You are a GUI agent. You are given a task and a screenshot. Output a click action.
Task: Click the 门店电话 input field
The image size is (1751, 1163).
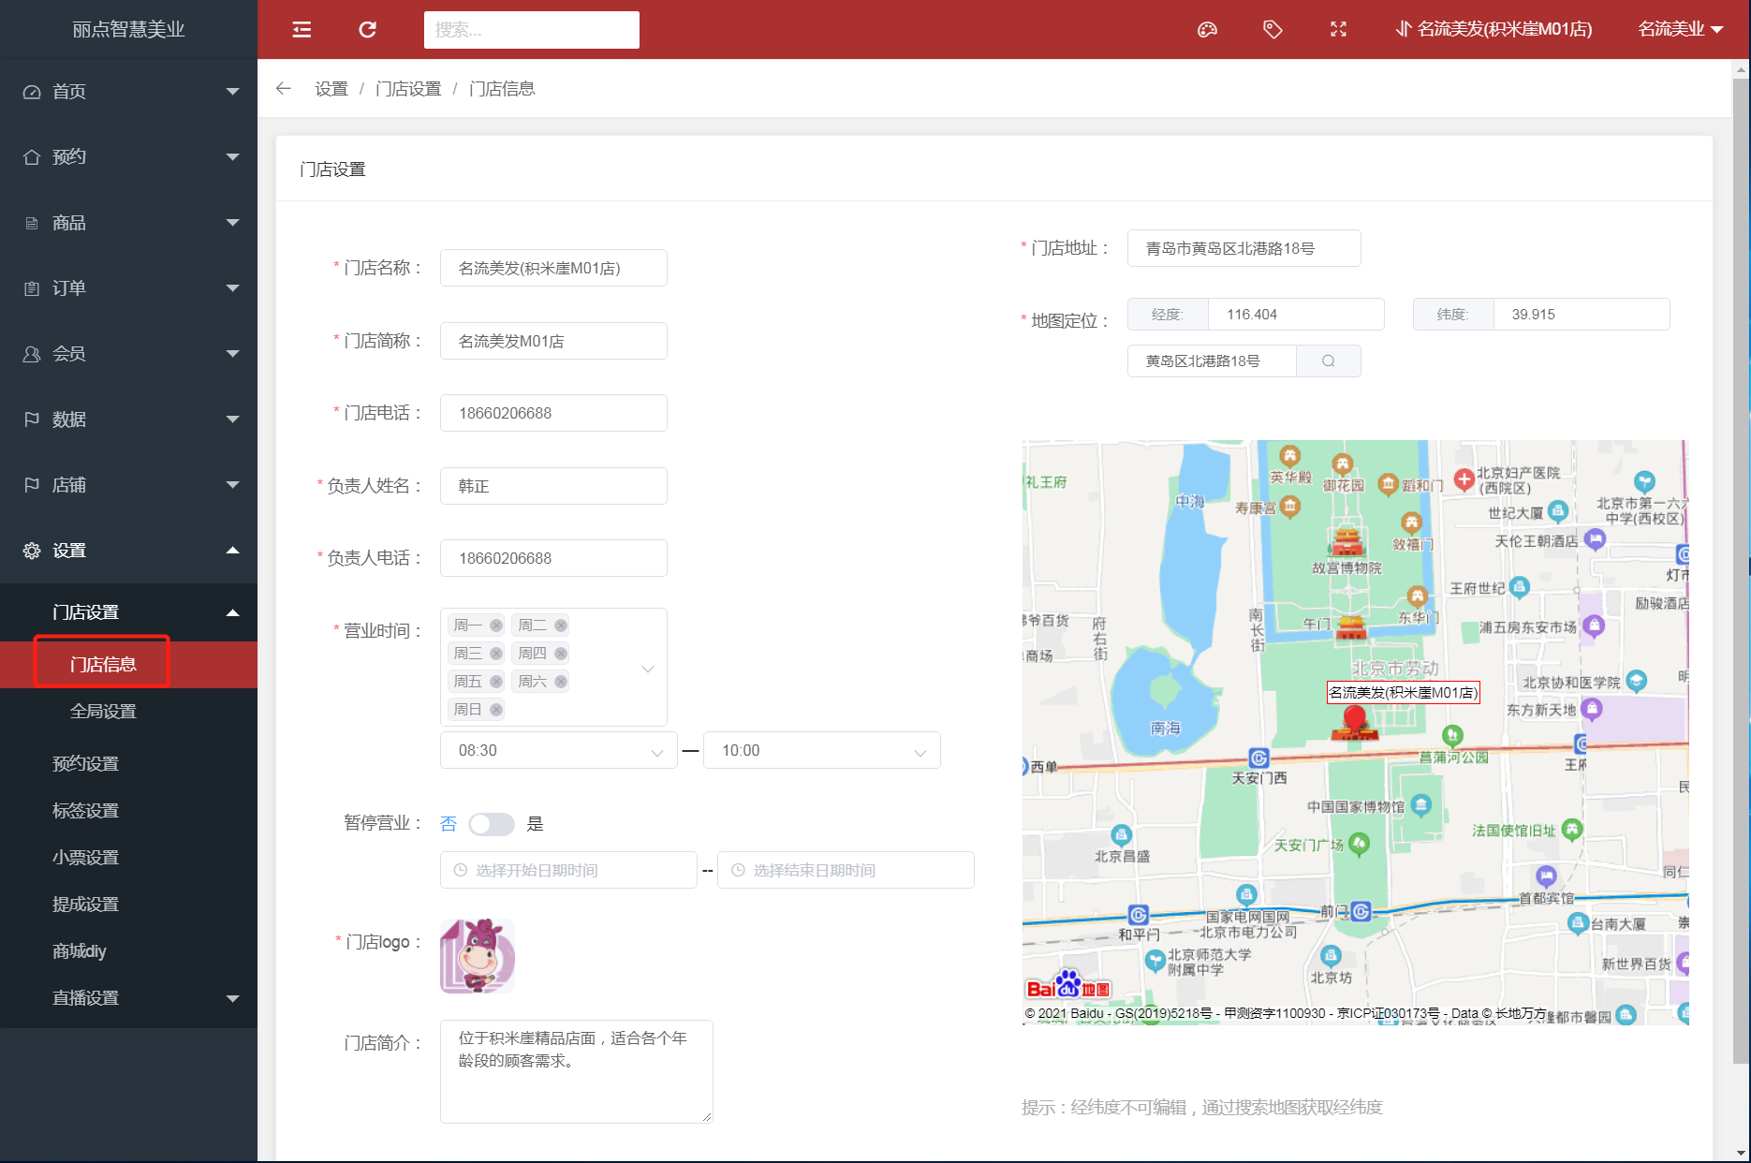click(553, 413)
